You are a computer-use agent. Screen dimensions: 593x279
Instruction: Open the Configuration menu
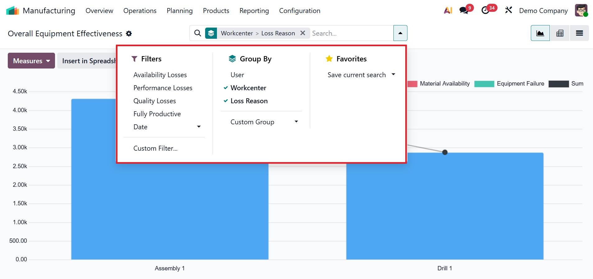click(x=299, y=11)
